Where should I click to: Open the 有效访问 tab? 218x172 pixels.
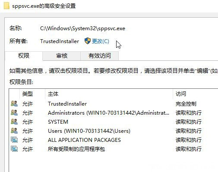tap(99, 56)
